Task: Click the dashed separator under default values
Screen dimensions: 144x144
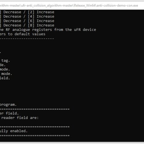Action: [27, 39]
